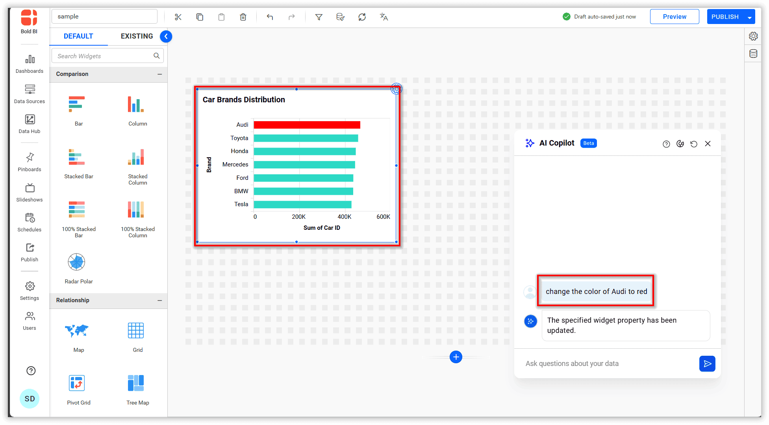Viewport: 769px width, 425px height.
Task: Open Pinboards from the left sidebar
Action: 29,161
